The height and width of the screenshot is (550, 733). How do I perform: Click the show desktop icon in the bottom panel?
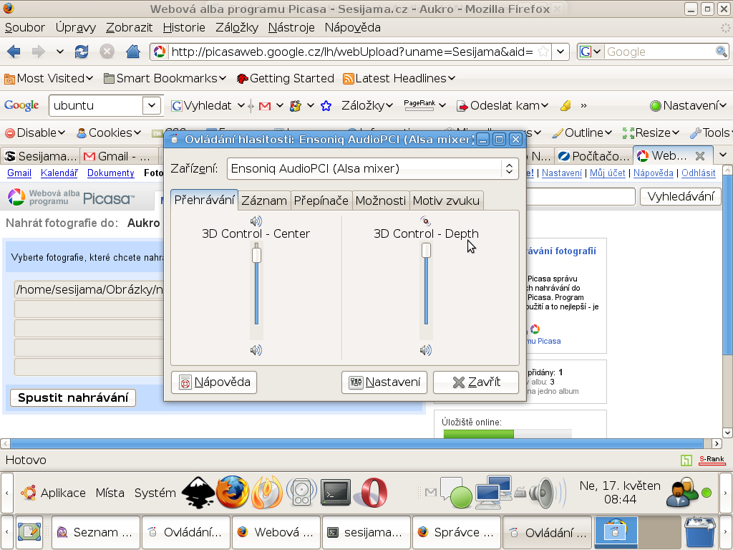[x=29, y=532]
